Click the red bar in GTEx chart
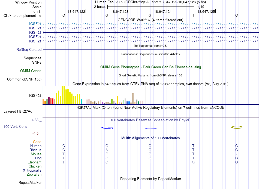259x189 pixels. (53, 101)
